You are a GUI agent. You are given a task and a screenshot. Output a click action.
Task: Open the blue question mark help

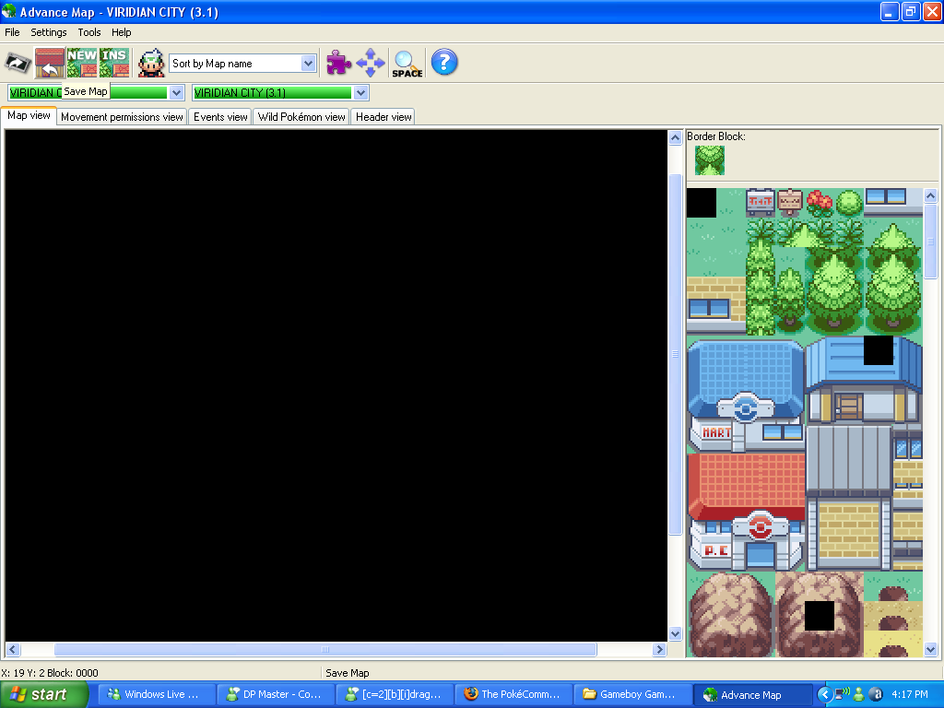(444, 62)
